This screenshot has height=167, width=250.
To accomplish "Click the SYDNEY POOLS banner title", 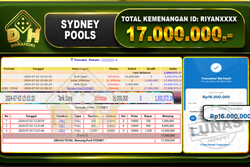I will 80,30.
